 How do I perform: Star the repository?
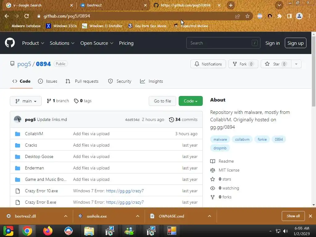[276, 64]
